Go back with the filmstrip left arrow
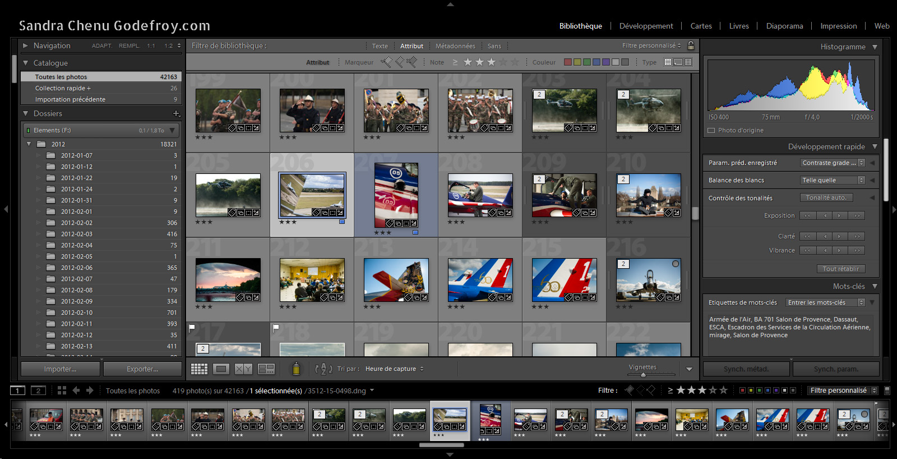The height and width of the screenshot is (459, 897). coord(76,390)
